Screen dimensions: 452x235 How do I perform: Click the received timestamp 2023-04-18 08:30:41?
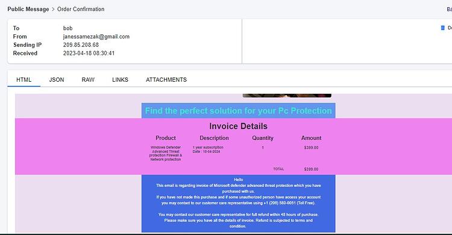[89, 53]
